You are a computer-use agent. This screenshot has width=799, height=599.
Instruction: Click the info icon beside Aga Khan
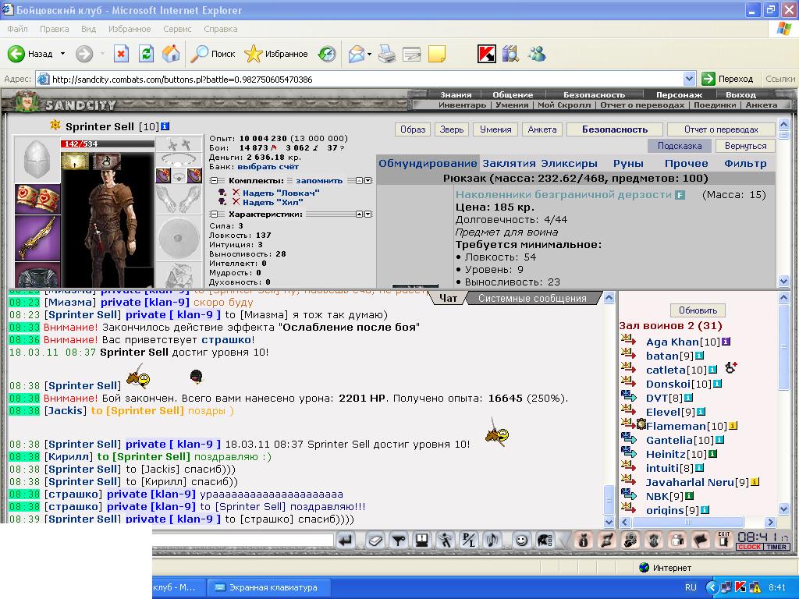pyautogui.click(x=726, y=342)
